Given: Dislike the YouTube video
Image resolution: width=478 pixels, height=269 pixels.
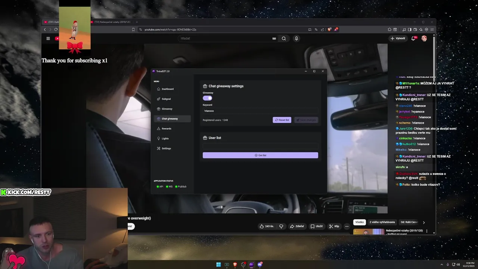Looking at the screenshot, I should pos(281,226).
